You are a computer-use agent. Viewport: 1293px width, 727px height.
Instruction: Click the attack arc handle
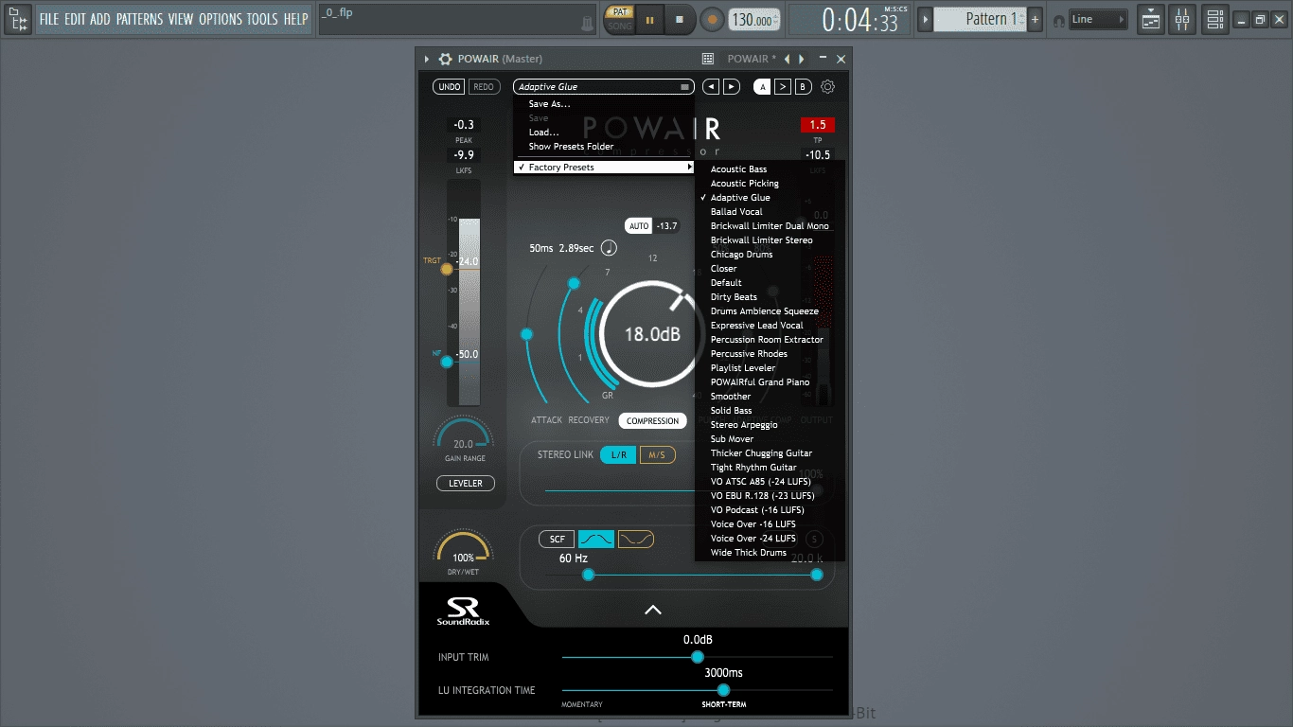(527, 334)
